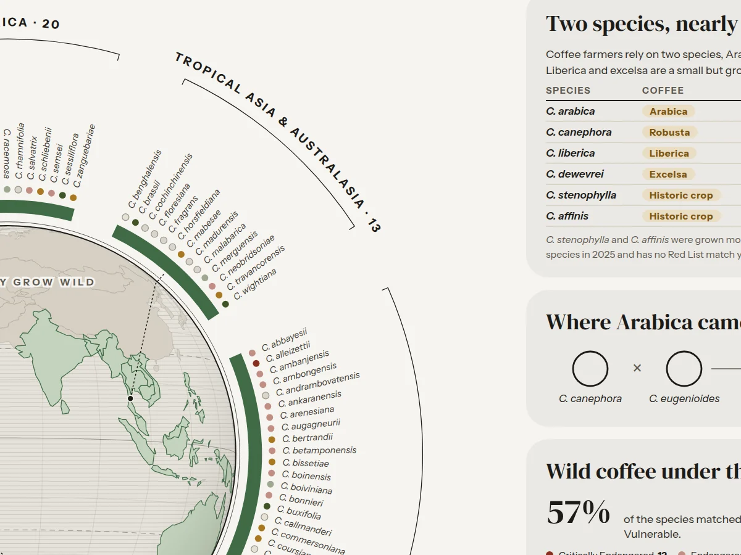The width and height of the screenshot is (741, 555).
Task: Click Historic crop badge for C. affinis
Action: (681, 216)
